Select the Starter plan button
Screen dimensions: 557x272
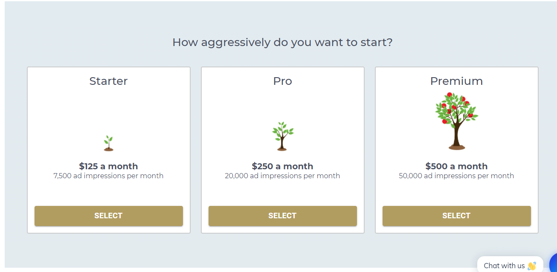[109, 216]
